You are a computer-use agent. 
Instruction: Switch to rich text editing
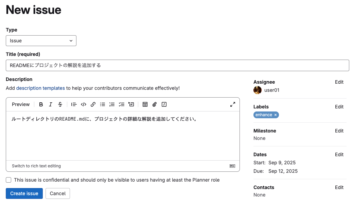click(x=36, y=166)
